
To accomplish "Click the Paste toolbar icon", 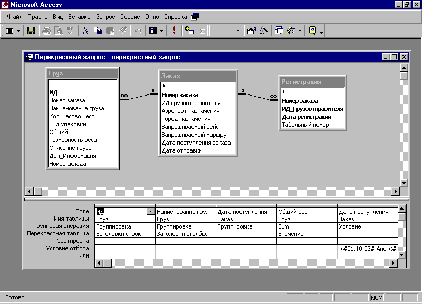I will (110, 31).
